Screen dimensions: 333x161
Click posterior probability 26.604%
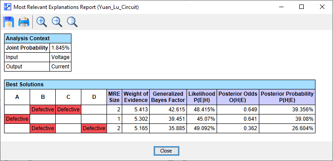[287, 128]
